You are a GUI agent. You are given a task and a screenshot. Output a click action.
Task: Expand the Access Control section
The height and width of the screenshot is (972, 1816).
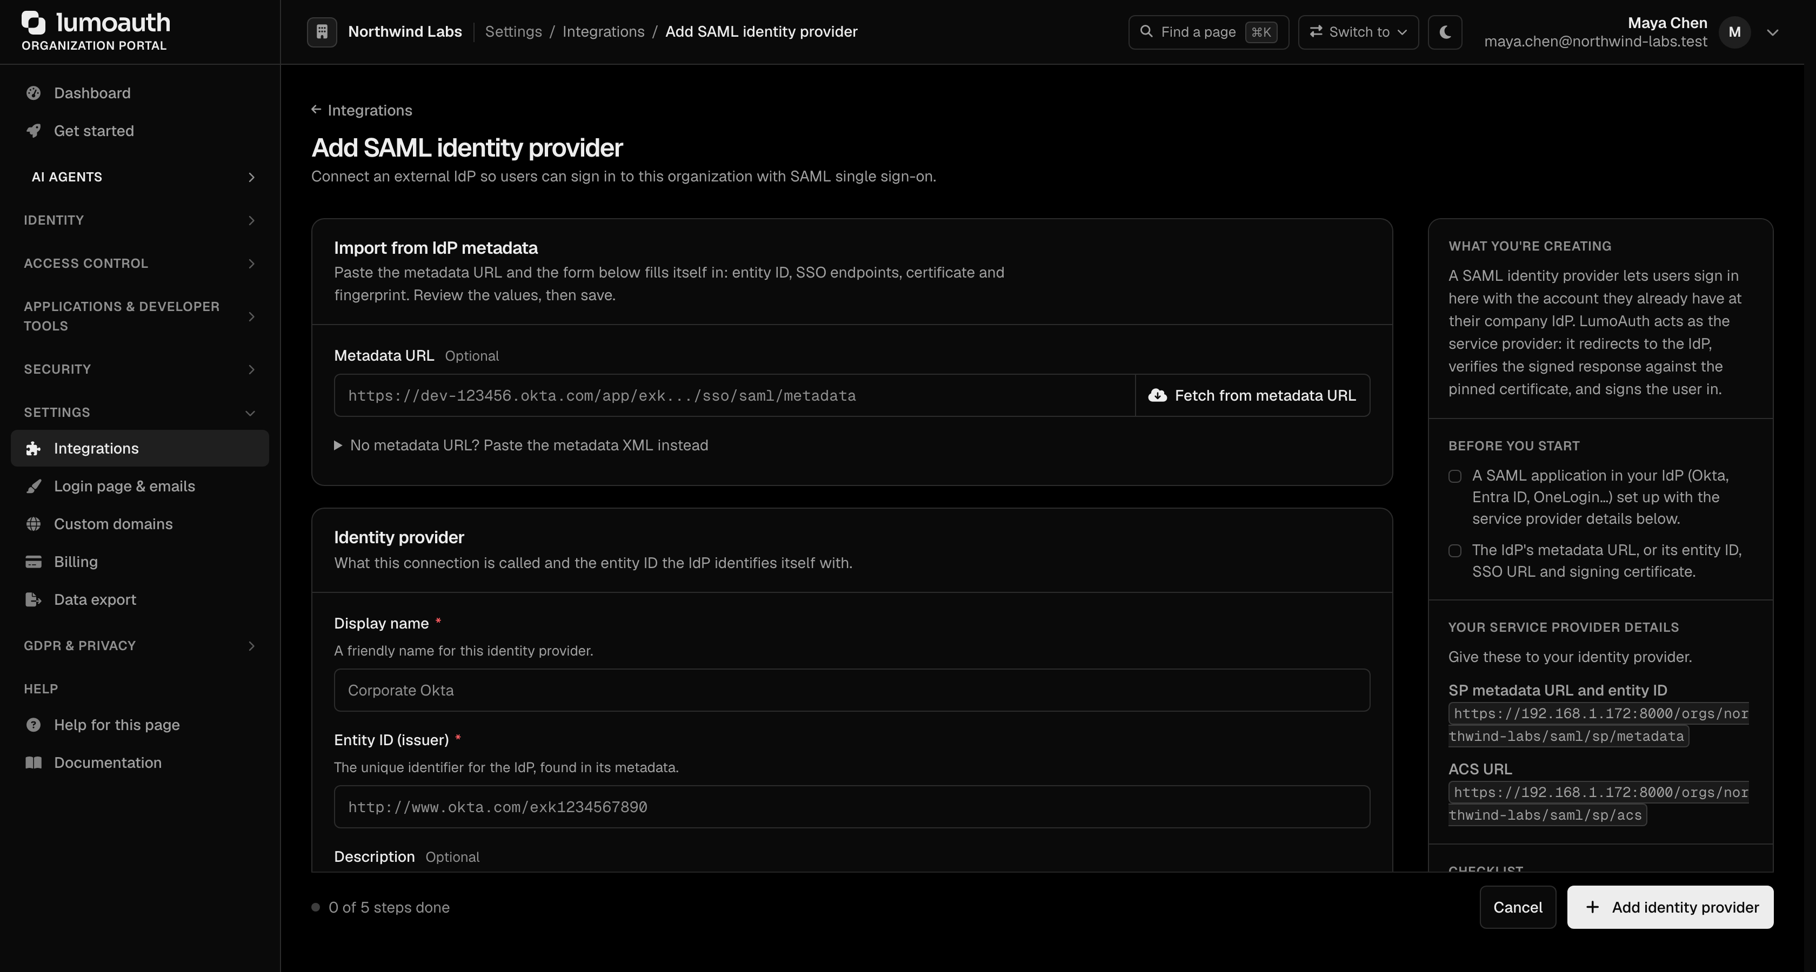tap(139, 264)
